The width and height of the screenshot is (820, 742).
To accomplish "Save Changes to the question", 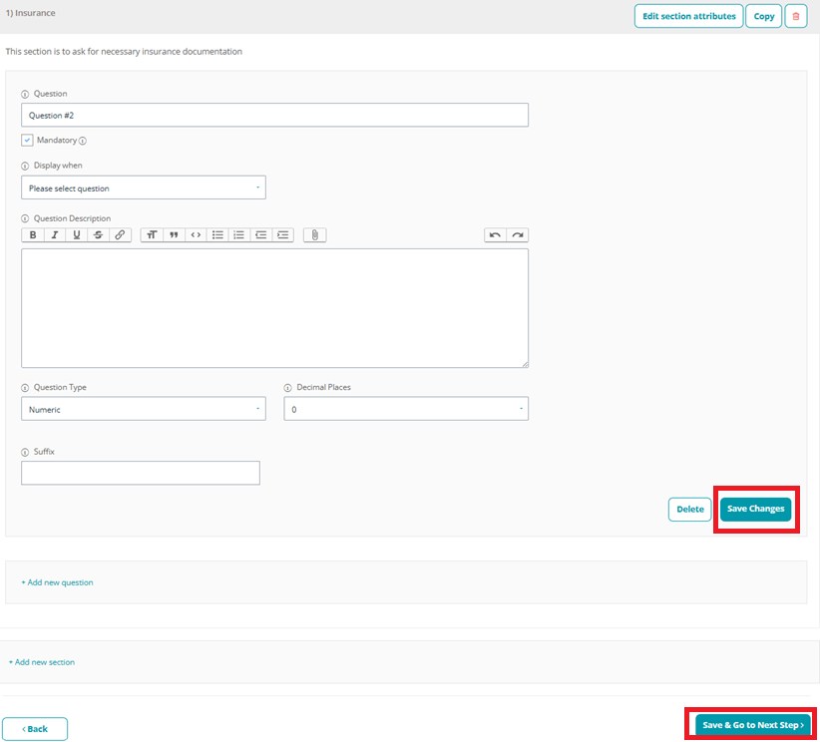I will coord(756,509).
